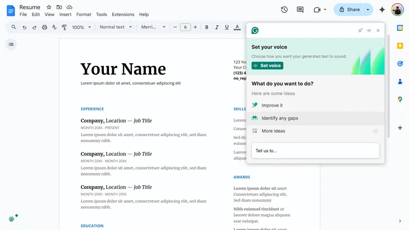The height and width of the screenshot is (230, 409).
Task: Open text color picker
Action: click(237, 27)
